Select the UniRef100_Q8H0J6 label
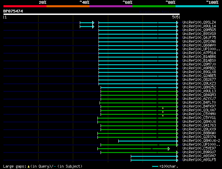Image resolution: width=222 pixels, height=169 pixels. coord(199,122)
